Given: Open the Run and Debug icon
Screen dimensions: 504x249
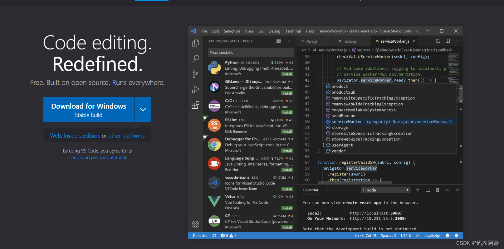Looking at the screenshot, I should (x=195, y=90).
